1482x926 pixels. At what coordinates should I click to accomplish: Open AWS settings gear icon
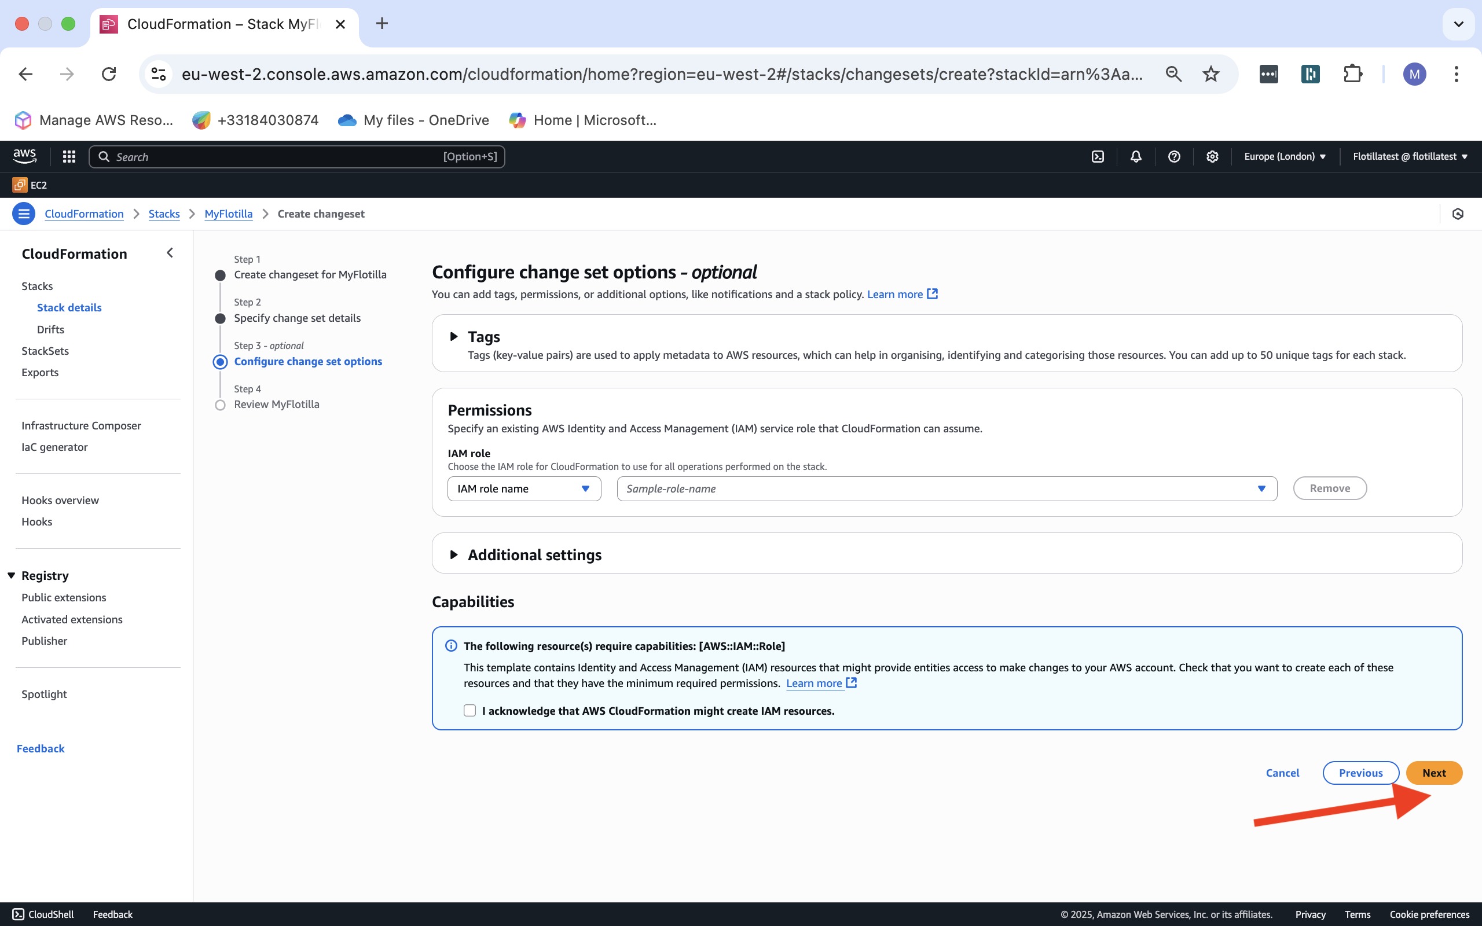point(1212,157)
